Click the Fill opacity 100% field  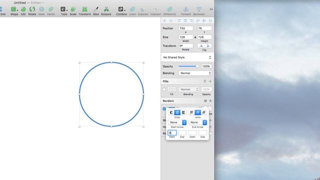[x=206, y=89]
